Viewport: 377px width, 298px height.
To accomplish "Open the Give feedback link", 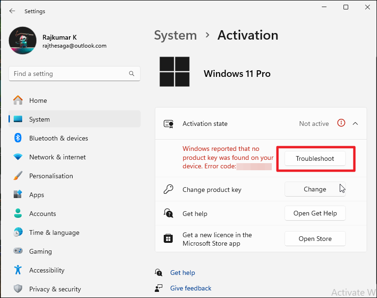I will pos(191,288).
